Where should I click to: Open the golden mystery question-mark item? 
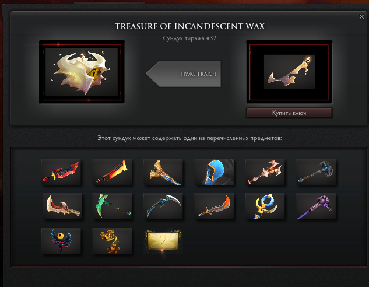tap(163, 241)
